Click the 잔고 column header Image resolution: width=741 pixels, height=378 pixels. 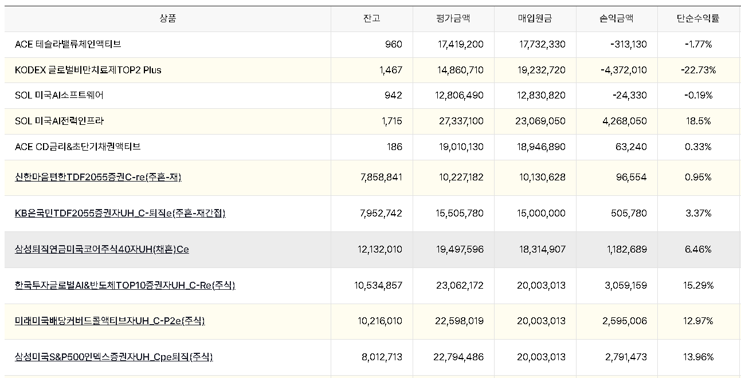click(371, 19)
